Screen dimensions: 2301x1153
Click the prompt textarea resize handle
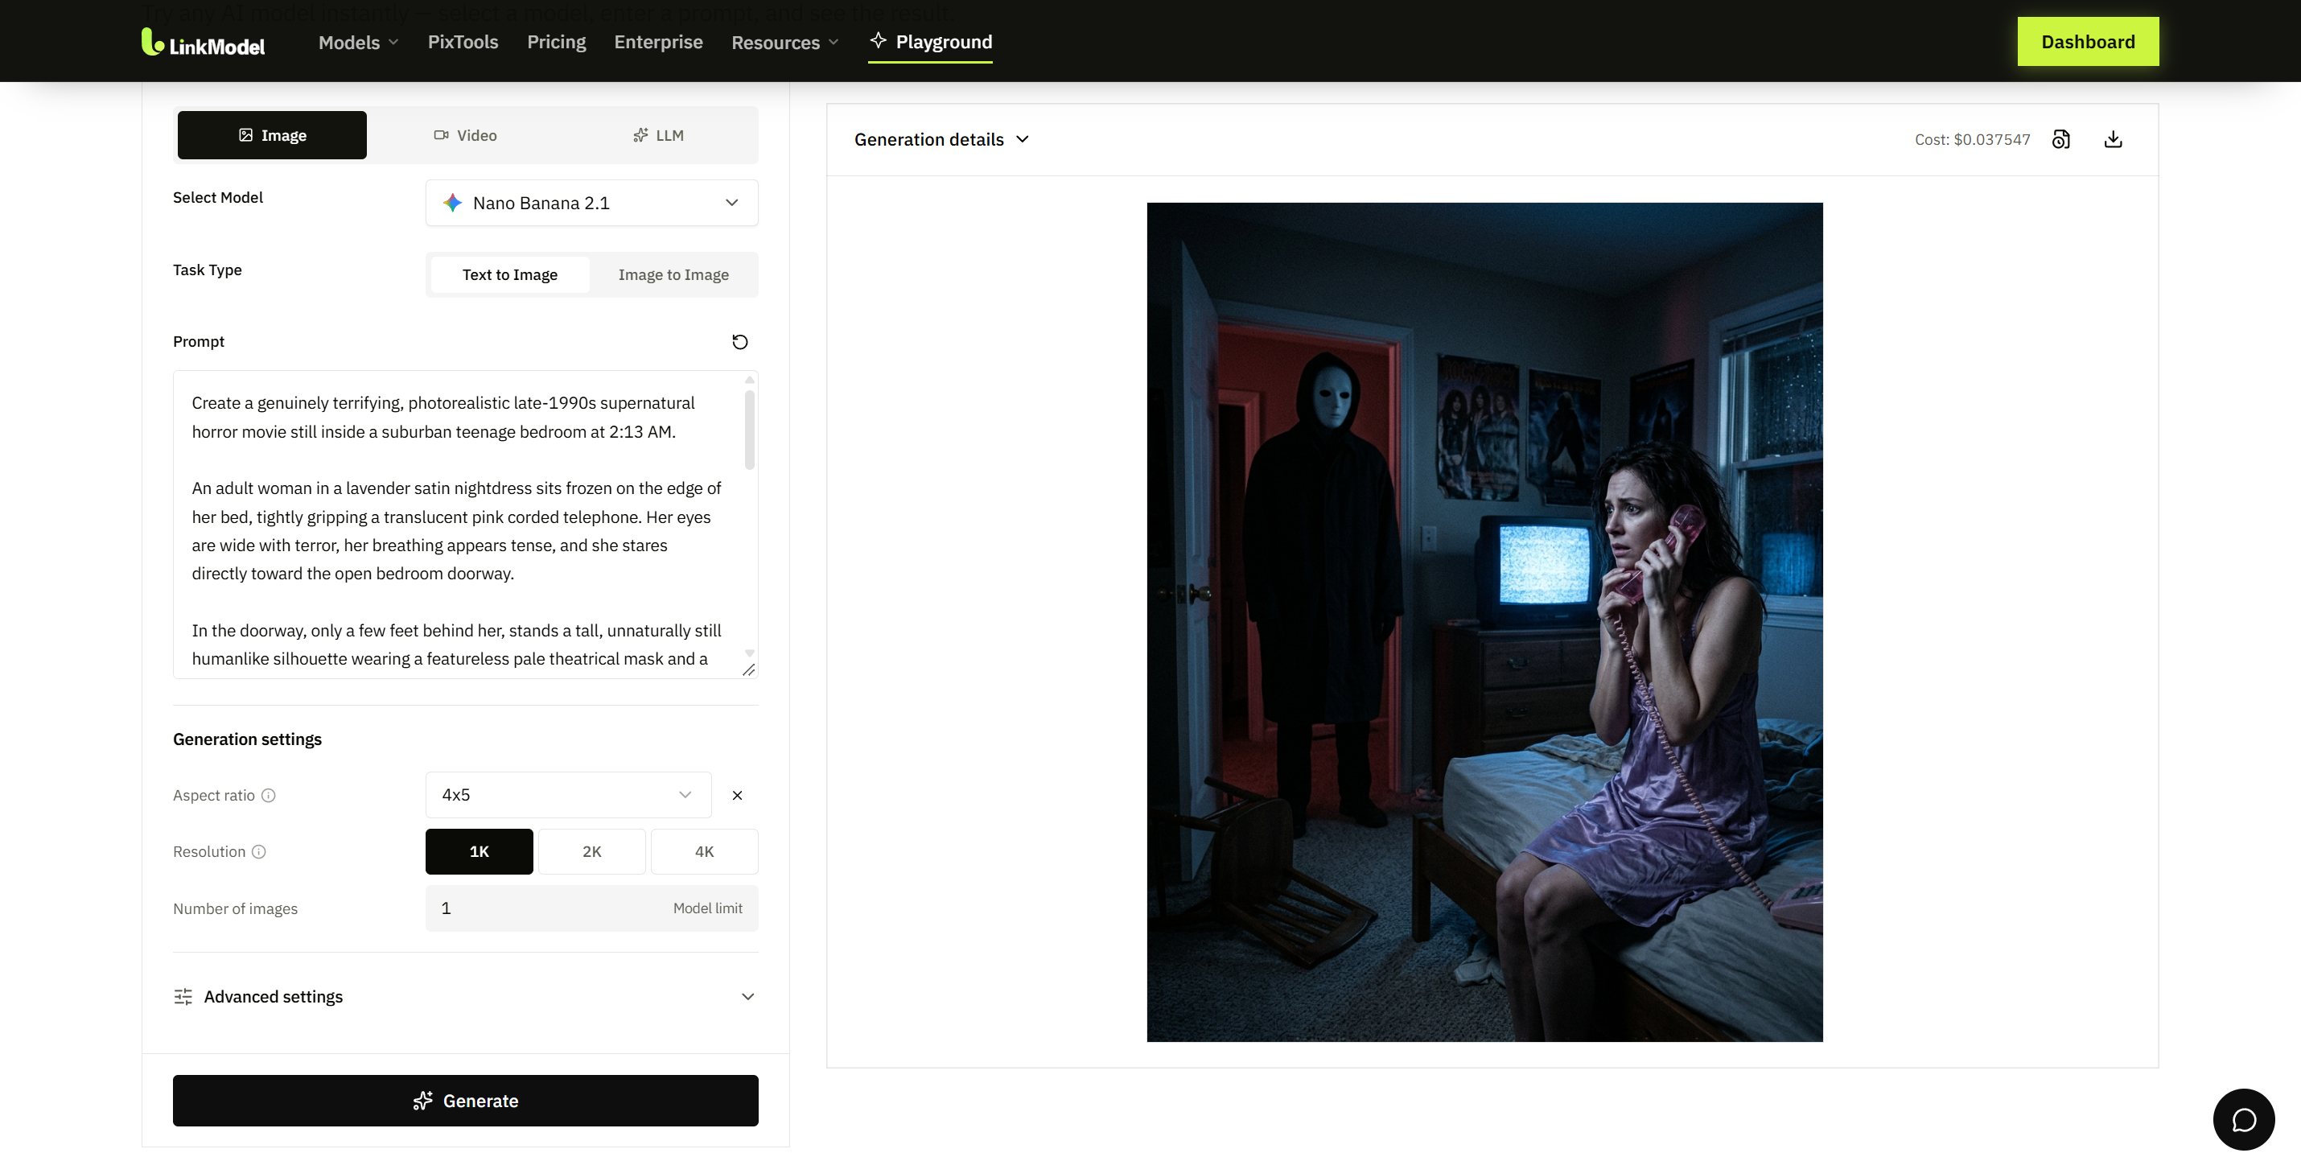tap(748, 669)
